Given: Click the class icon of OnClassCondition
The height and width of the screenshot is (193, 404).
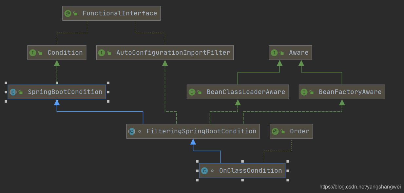Looking at the screenshot, I should click(x=204, y=171).
